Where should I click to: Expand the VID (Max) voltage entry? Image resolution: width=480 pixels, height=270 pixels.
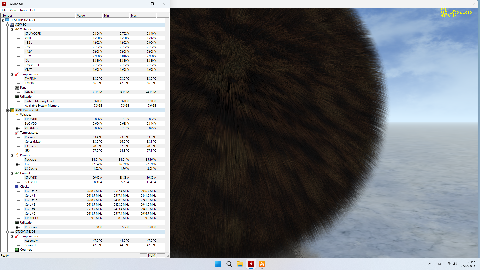(x=17, y=128)
